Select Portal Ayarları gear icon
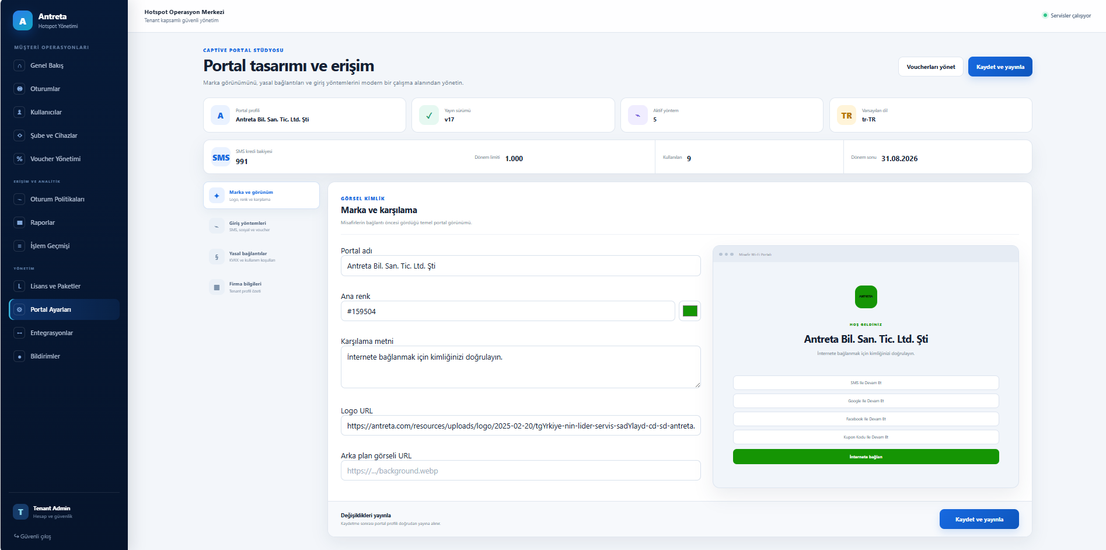 pyautogui.click(x=20, y=309)
